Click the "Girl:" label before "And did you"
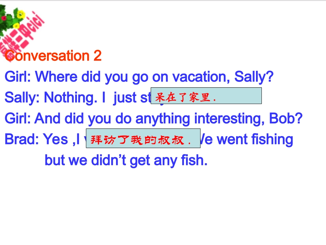 tap(18, 119)
